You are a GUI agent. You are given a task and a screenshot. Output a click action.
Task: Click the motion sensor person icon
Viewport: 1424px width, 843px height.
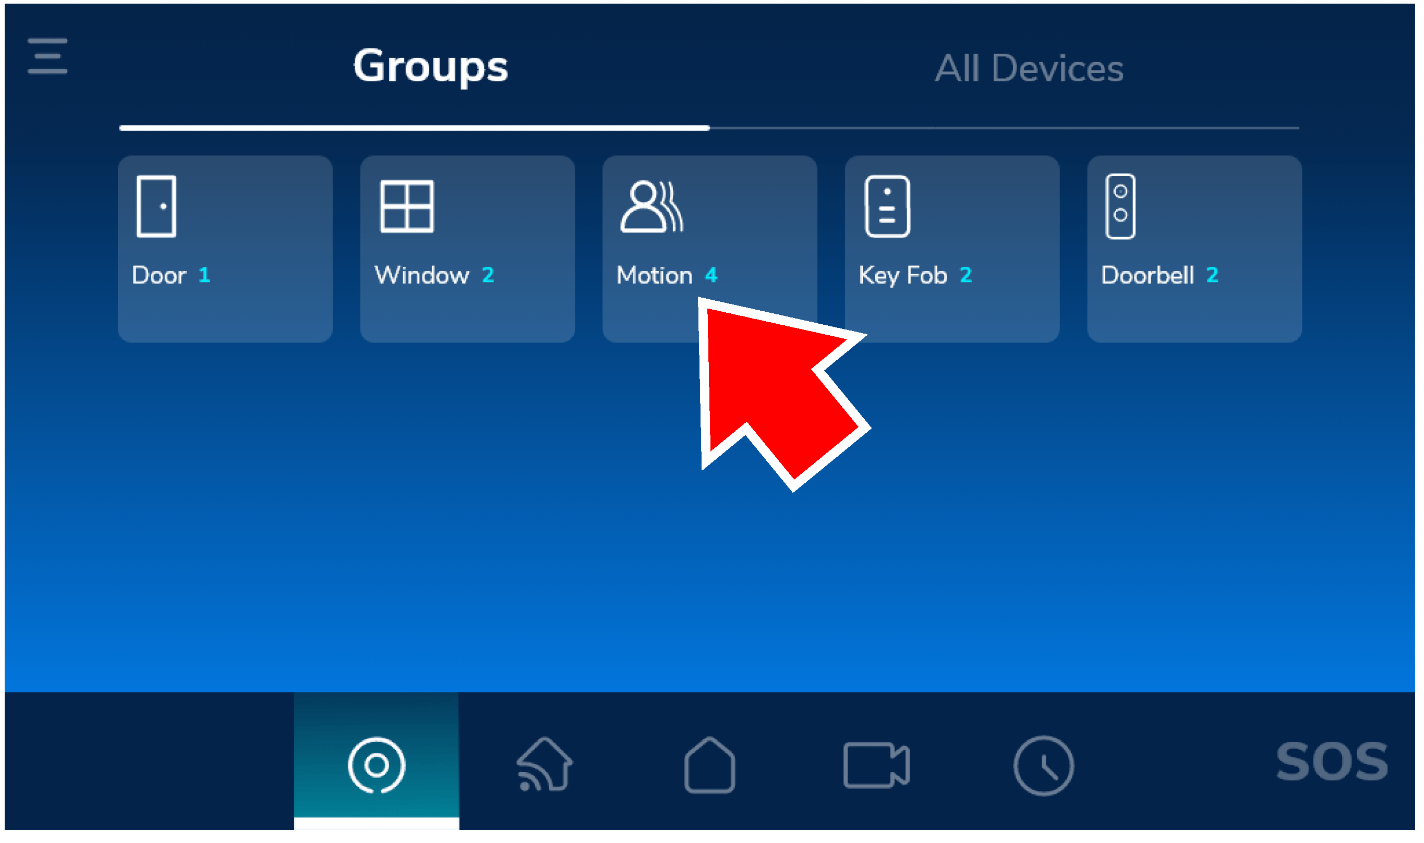651,207
